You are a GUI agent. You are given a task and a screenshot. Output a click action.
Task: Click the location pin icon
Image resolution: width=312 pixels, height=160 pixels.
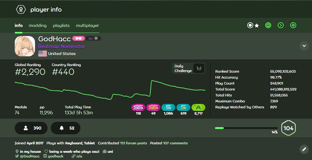click(x=17, y=152)
